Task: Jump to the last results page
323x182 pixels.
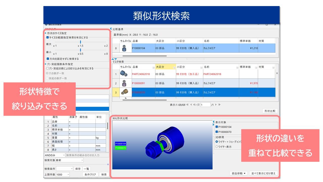Action: 219,105
